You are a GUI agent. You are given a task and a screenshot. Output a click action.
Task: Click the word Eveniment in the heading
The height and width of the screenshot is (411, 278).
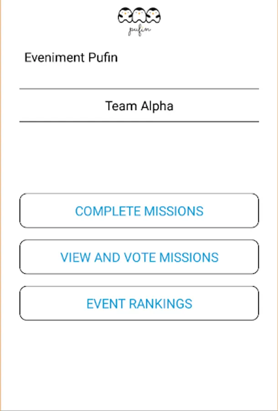point(54,58)
